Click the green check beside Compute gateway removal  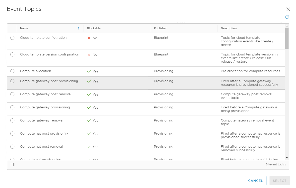[x=89, y=120]
